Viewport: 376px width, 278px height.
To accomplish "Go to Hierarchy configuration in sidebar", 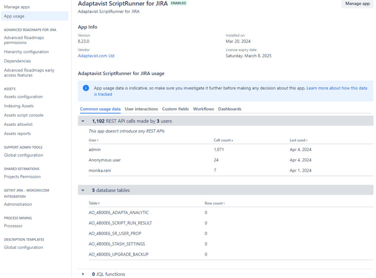I will 26,52.
